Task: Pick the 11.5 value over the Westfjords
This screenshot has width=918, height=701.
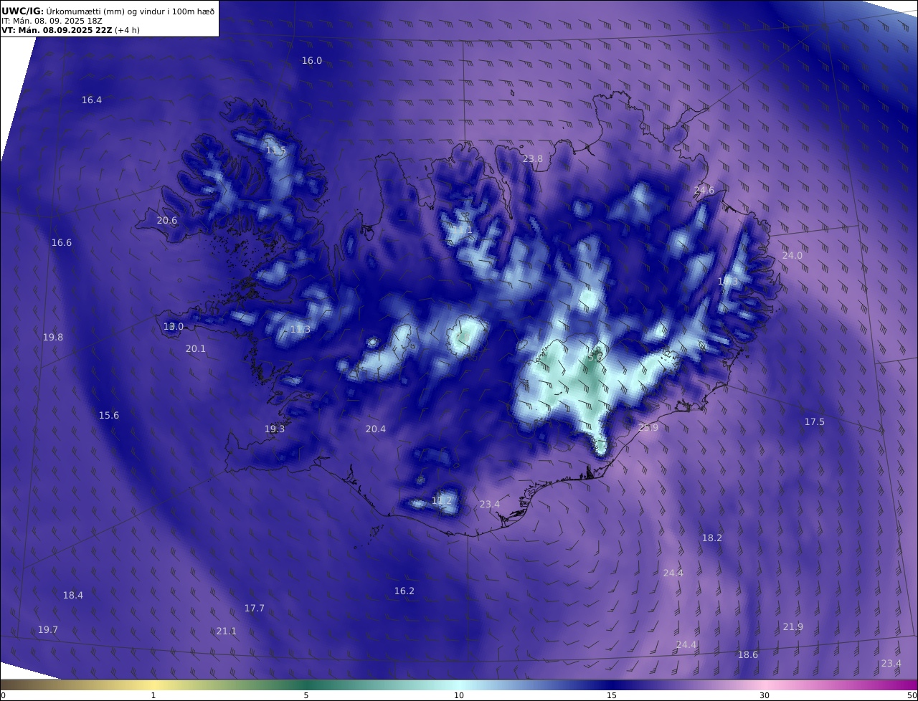Action: 276,151
